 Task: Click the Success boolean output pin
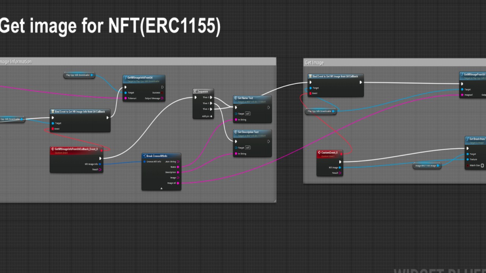[162, 93]
